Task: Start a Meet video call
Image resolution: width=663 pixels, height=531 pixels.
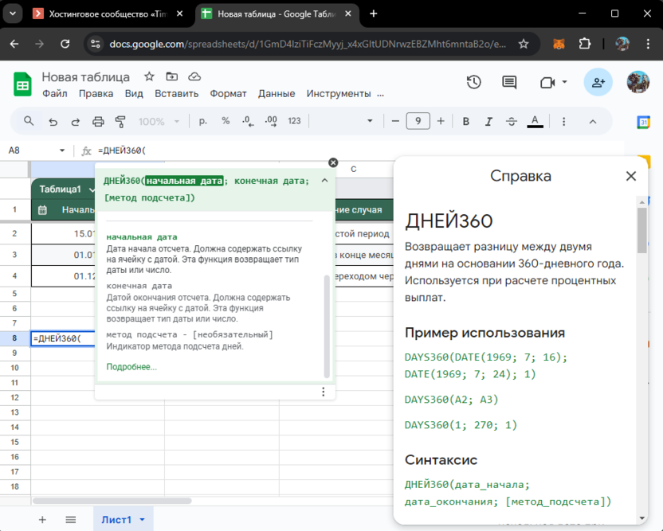Action: (547, 82)
